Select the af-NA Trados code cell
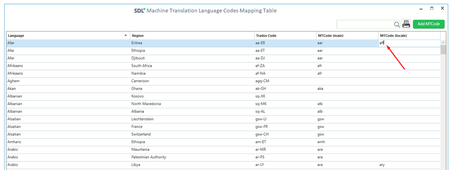The width and height of the screenshot is (457, 170). tap(286, 74)
